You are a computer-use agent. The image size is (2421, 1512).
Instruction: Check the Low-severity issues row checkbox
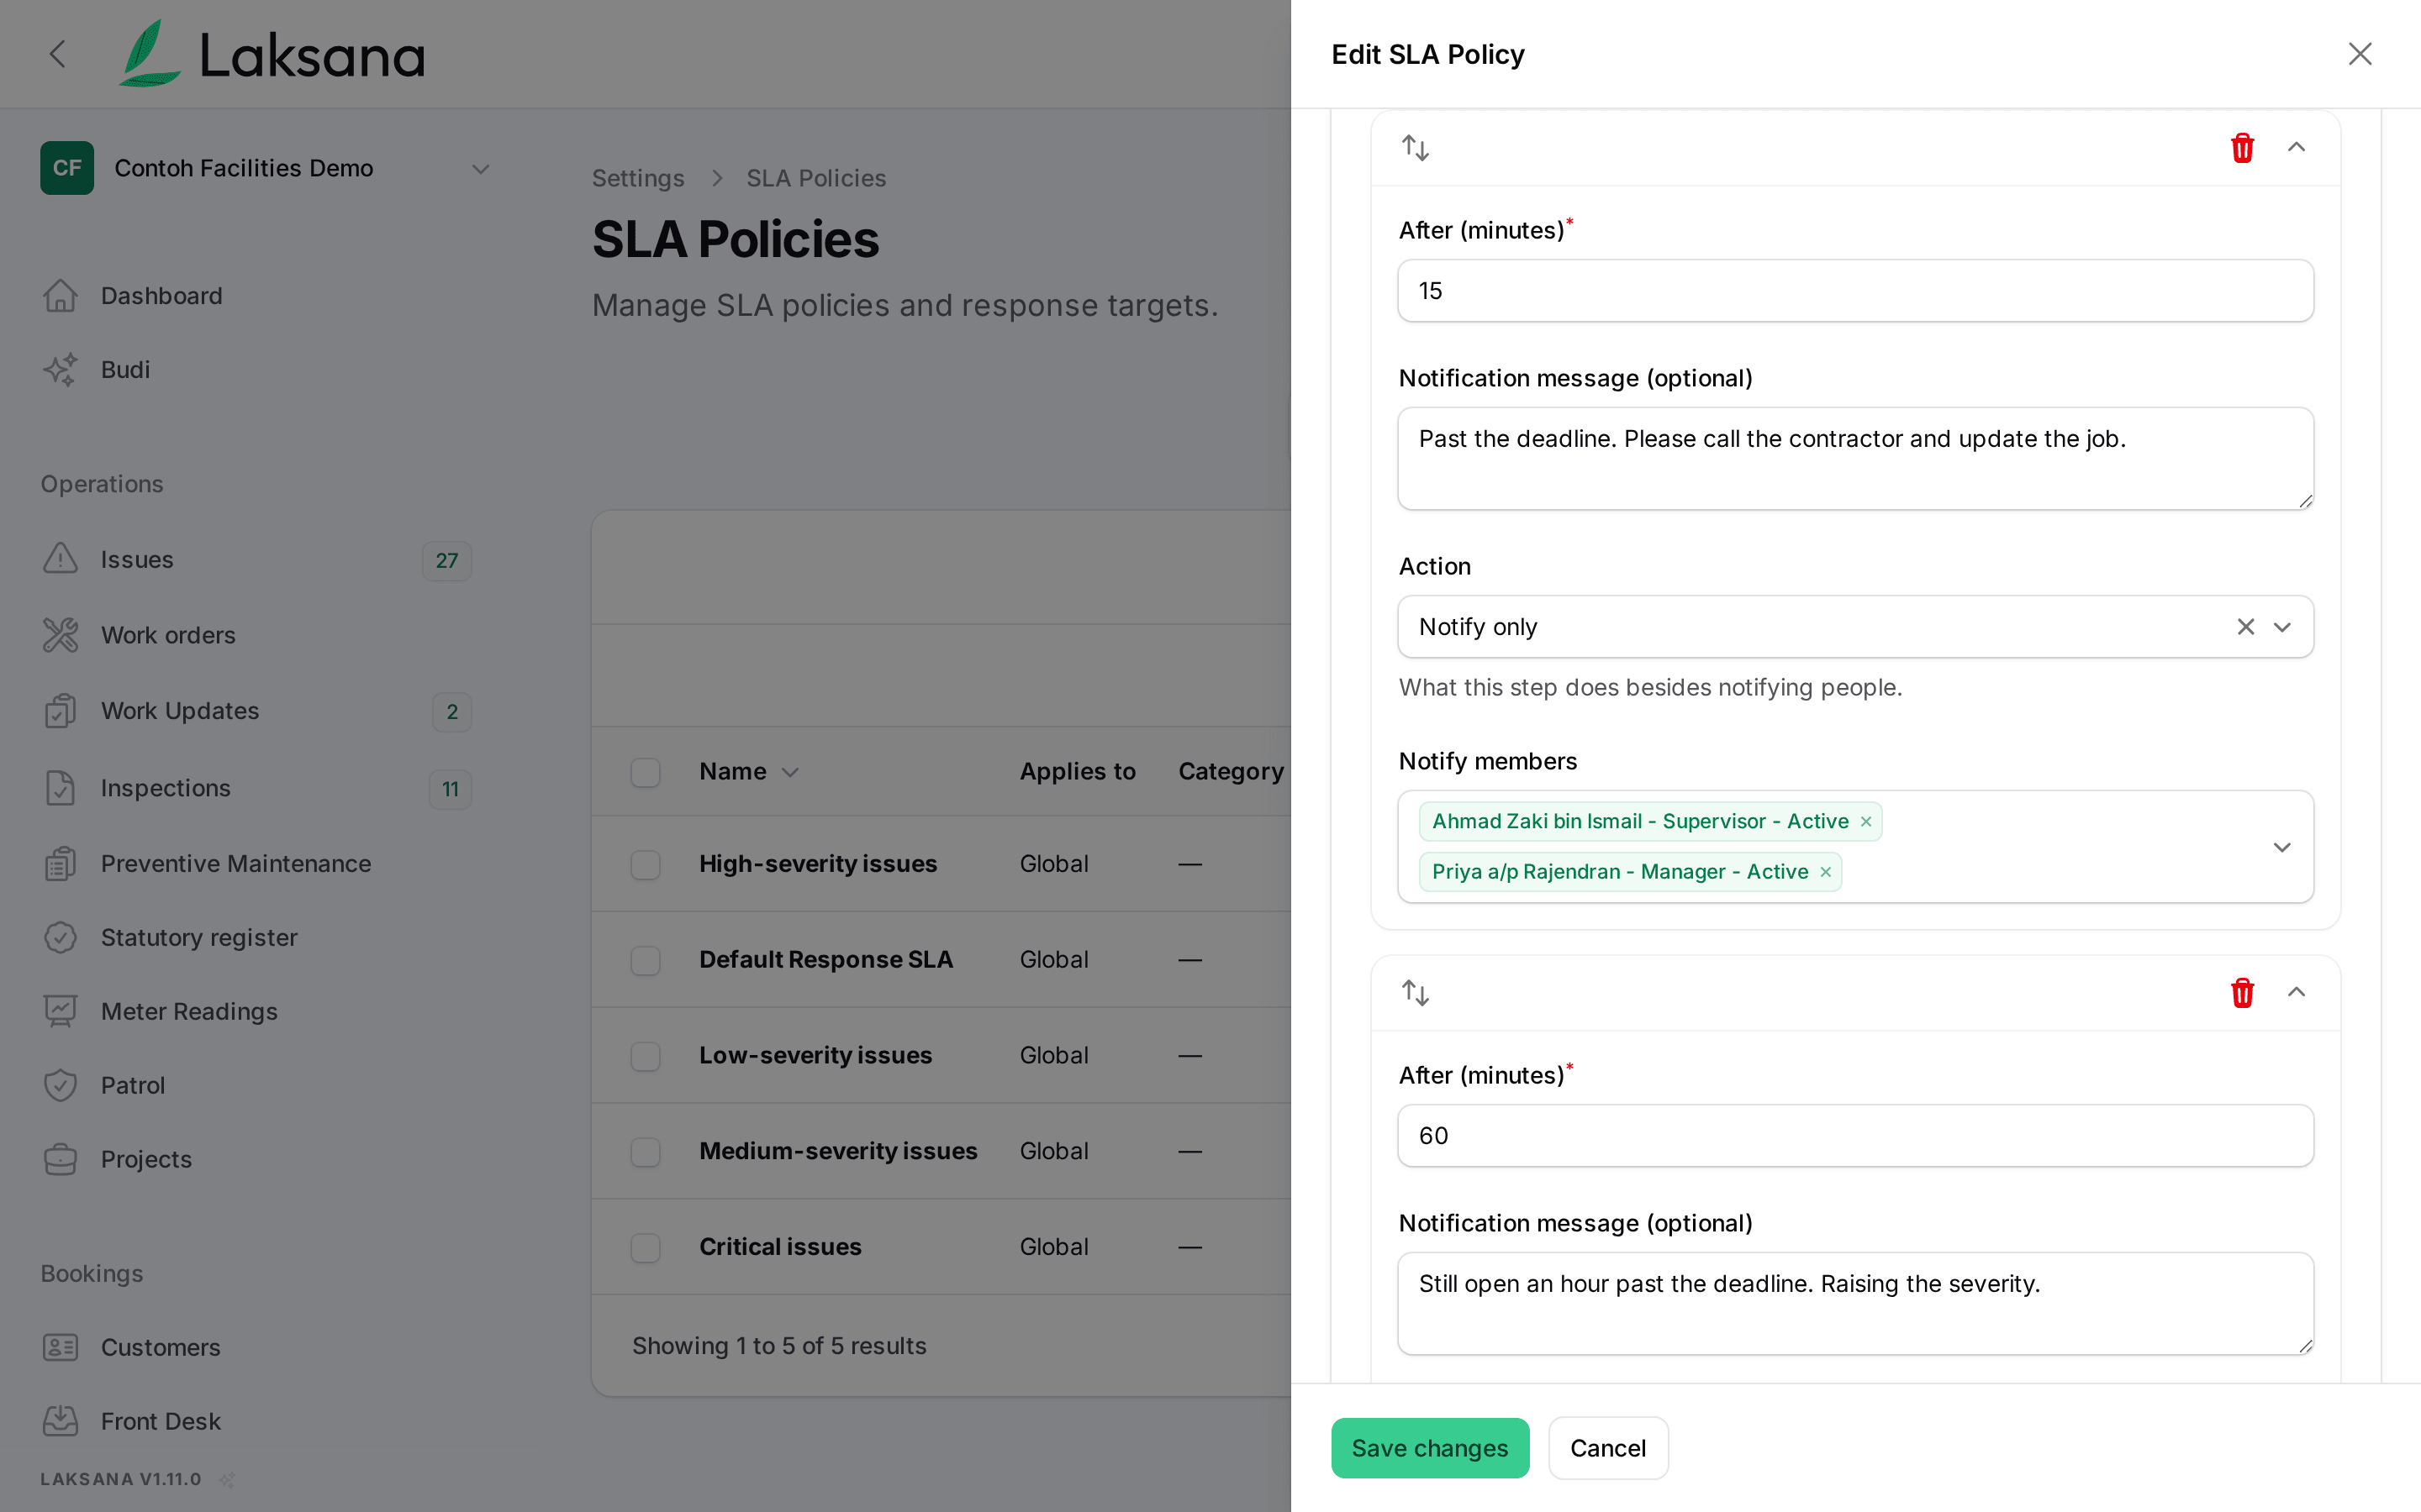(x=646, y=1056)
